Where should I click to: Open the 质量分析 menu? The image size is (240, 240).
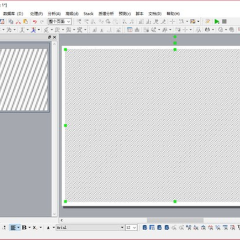106,14
